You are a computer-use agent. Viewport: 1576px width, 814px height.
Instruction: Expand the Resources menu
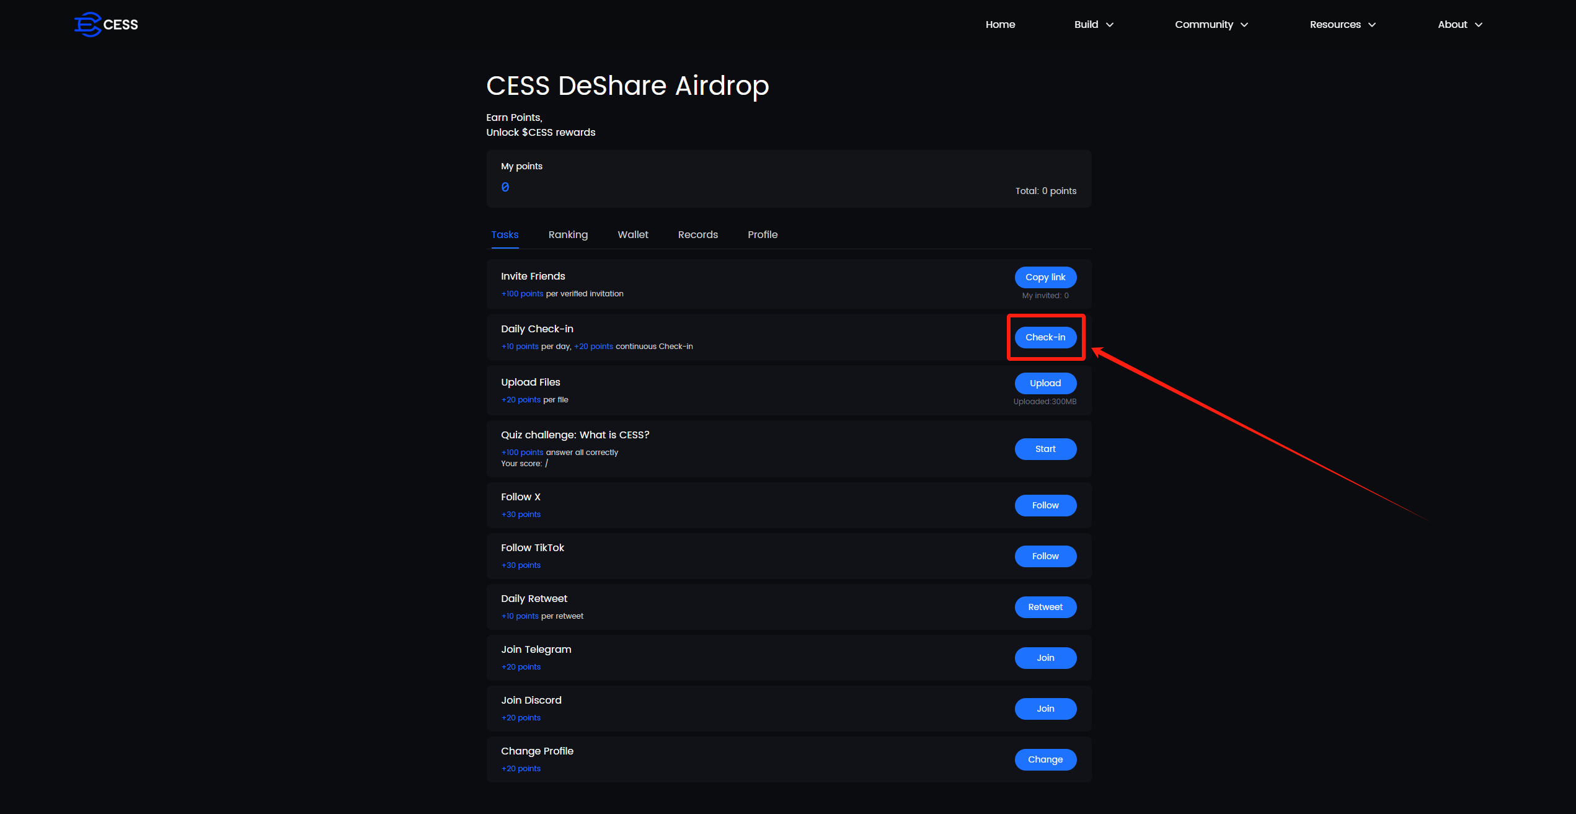[x=1342, y=24]
